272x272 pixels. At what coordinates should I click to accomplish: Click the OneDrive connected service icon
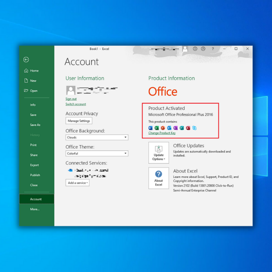pyautogui.click(x=70, y=170)
